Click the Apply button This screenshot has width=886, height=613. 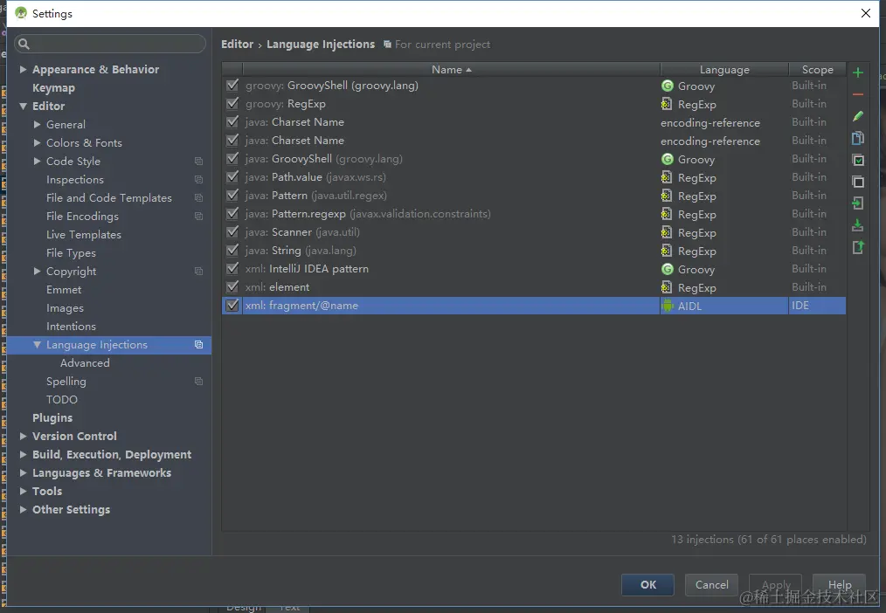click(x=776, y=585)
